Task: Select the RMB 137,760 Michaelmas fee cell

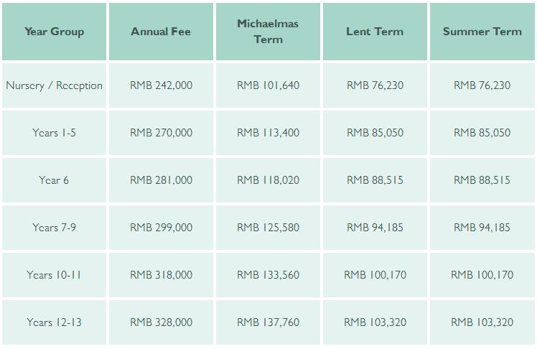Action: [x=268, y=322]
